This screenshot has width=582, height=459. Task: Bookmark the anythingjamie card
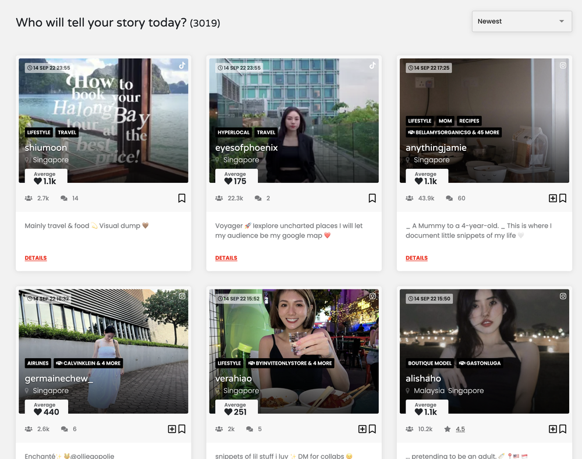coord(562,198)
